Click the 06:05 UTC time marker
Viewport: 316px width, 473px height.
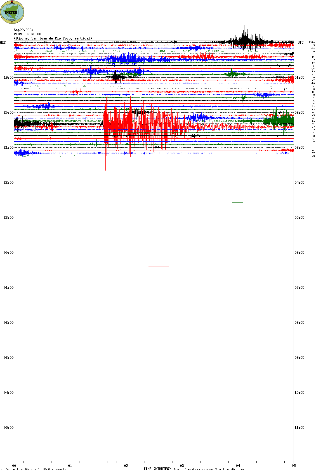pyautogui.click(x=300, y=253)
